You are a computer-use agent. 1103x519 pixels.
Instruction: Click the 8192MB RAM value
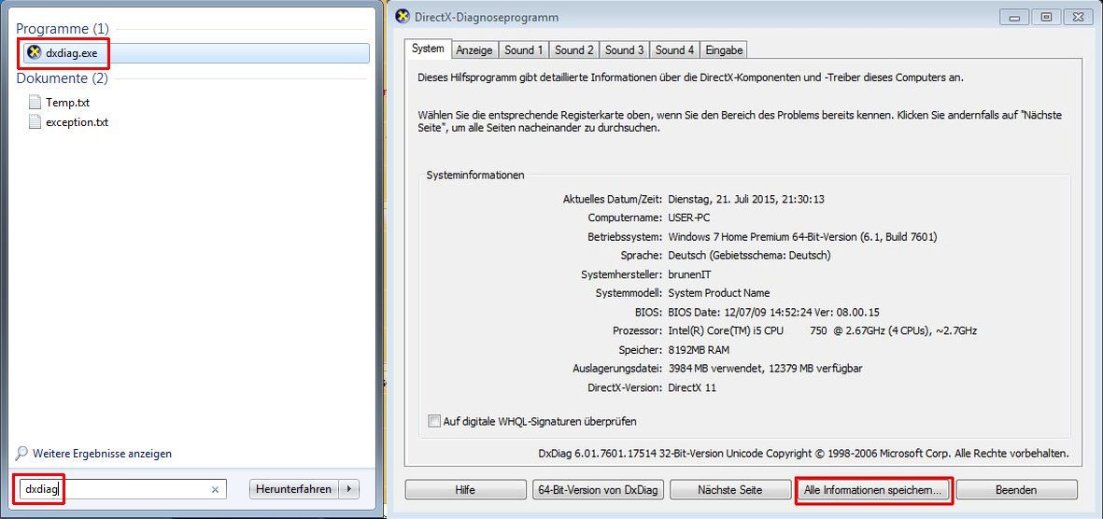[699, 349]
